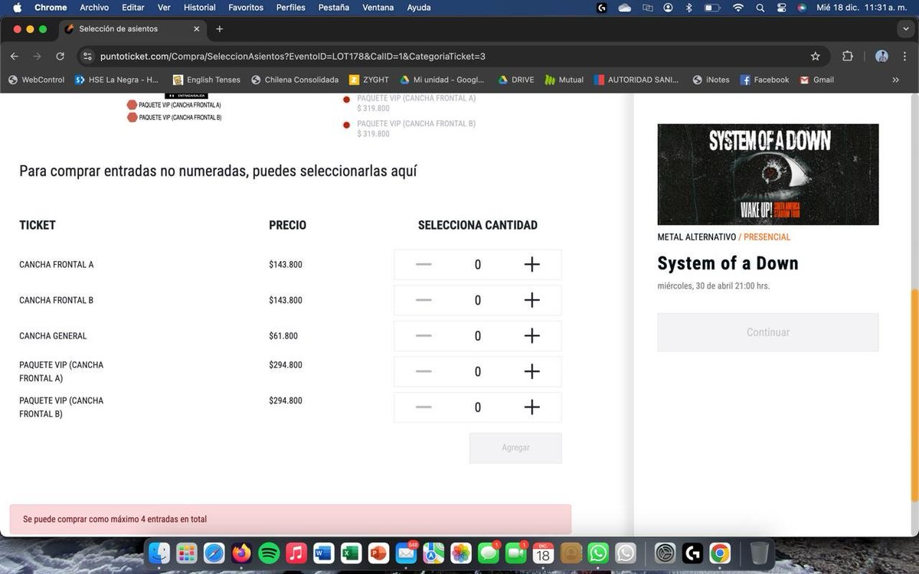This screenshot has height=574, width=919.
Task: Open the tab search dropdown arrow
Action: coord(905,29)
